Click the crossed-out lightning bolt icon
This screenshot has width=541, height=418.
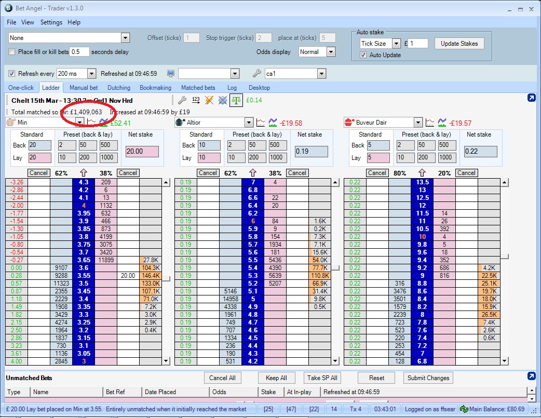click(x=209, y=100)
